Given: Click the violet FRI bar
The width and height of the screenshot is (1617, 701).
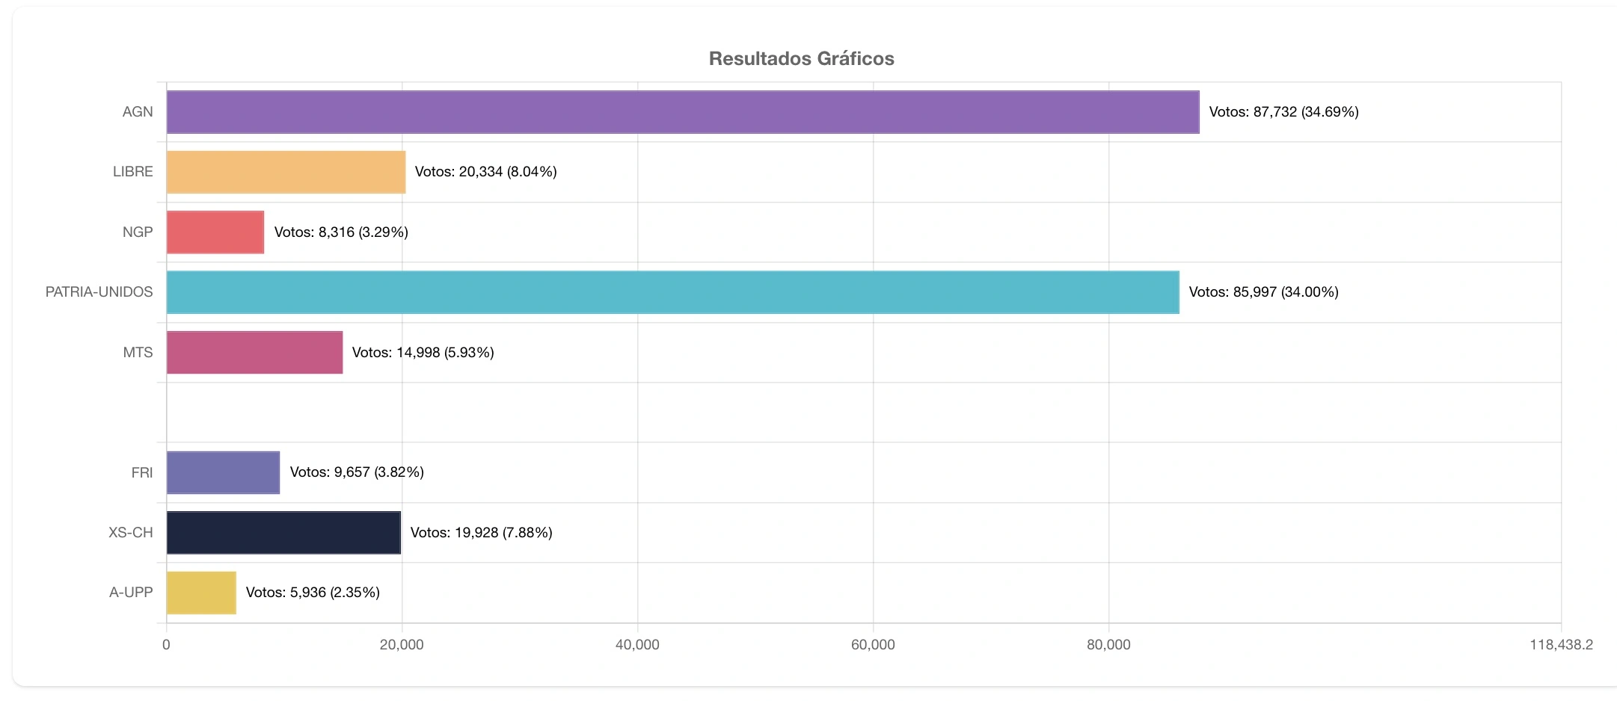Looking at the screenshot, I should pos(224,472).
